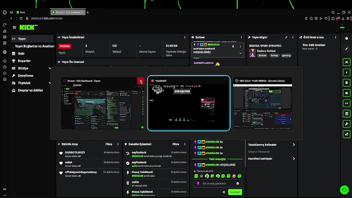
Task: Select the Kick Dashboard Opera thumbnail
Action: click(x=103, y=103)
